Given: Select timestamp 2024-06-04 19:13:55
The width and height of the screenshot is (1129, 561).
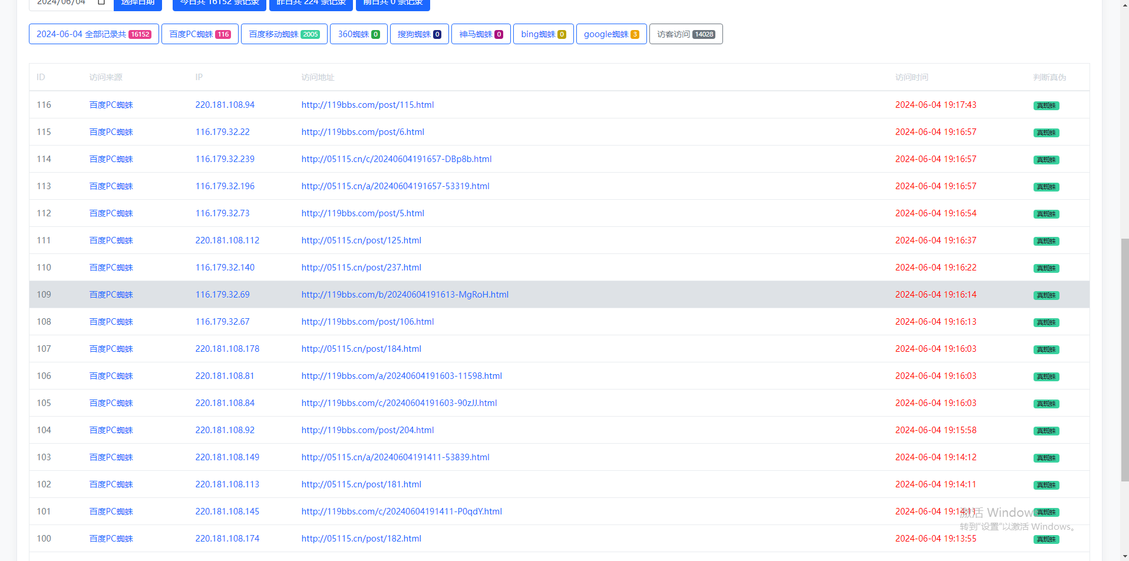Looking at the screenshot, I should [936, 539].
